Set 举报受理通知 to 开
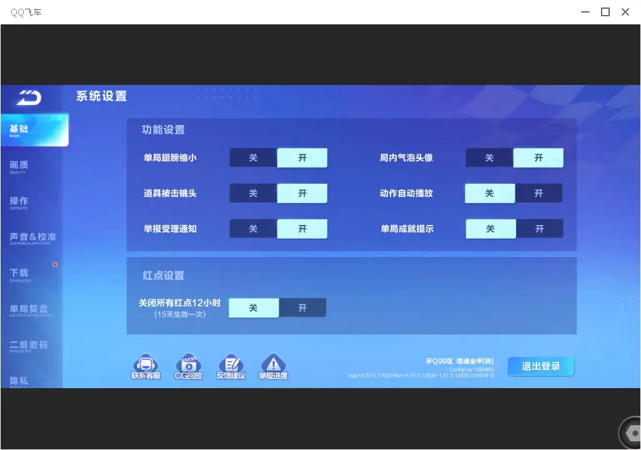This screenshot has height=450, width=641. pos(302,229)
